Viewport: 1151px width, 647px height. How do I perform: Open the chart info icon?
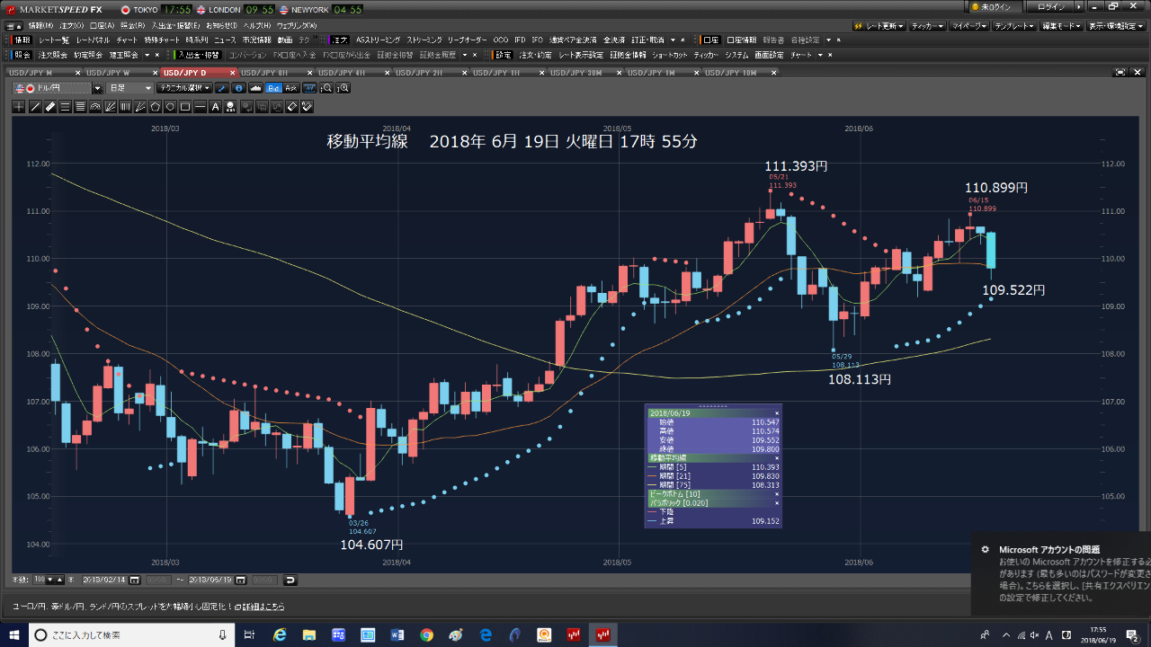(238, 88)
